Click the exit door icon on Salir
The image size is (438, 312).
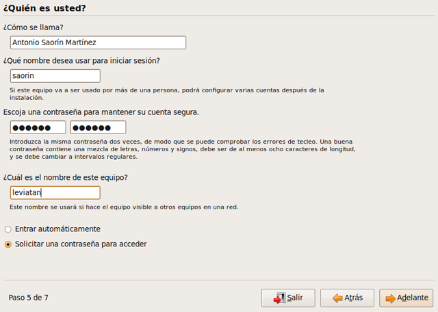279,298
